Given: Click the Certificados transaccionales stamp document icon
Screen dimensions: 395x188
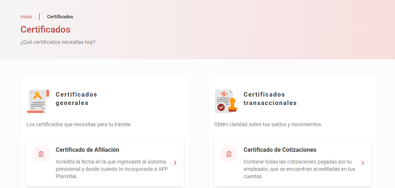Looking at the screenshot, I should tap(226, 101).
